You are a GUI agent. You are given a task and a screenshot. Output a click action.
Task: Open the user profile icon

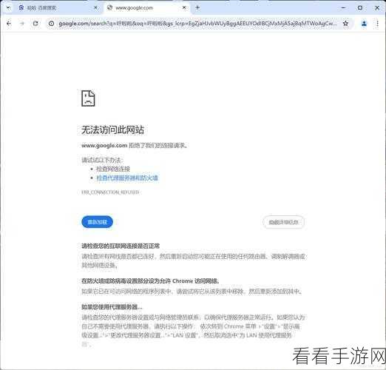(364, 24)
